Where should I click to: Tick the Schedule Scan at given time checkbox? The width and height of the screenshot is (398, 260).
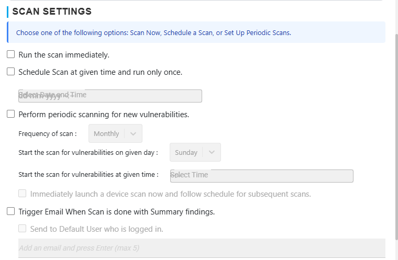coord(10,72)
